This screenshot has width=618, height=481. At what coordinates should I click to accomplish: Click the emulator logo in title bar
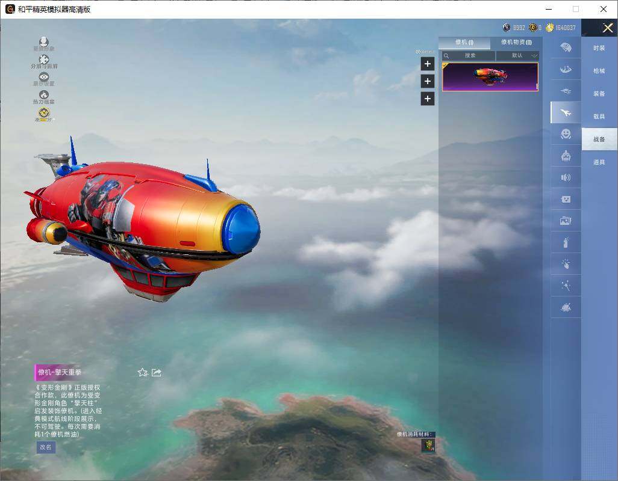coord(10,9)
